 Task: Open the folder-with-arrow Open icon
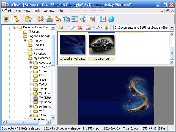click(x=29, y=19)
